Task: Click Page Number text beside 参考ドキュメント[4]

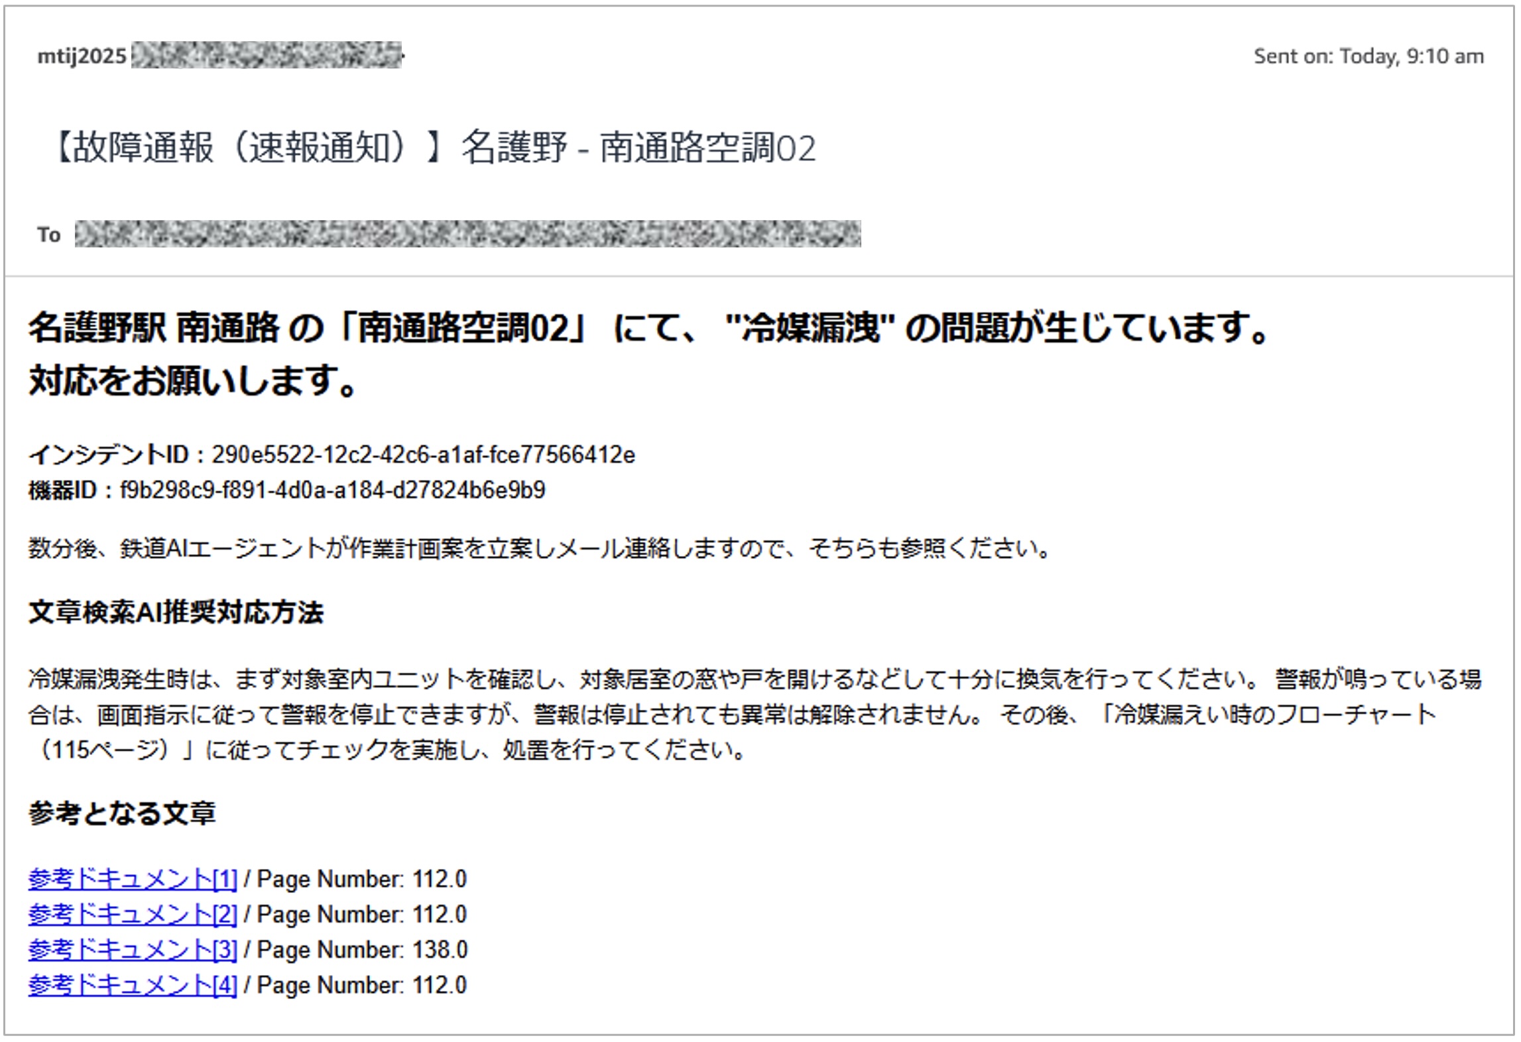Action: click(x=362, y=986)
